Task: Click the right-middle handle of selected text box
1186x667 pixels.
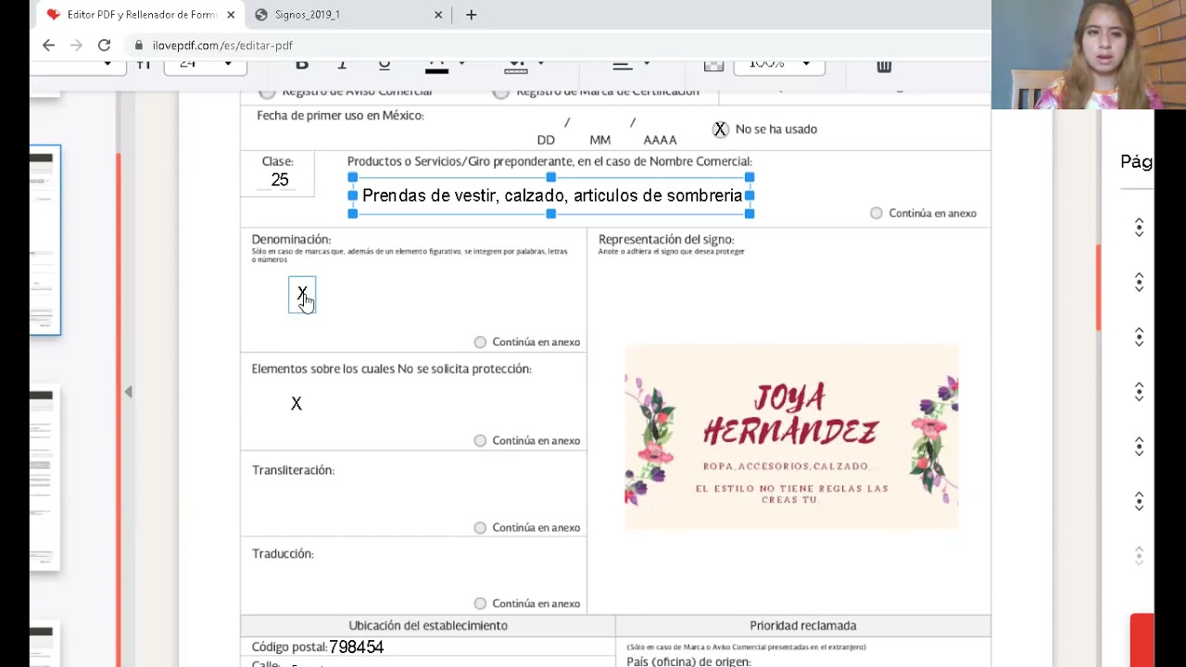Action: click(750, 195)
